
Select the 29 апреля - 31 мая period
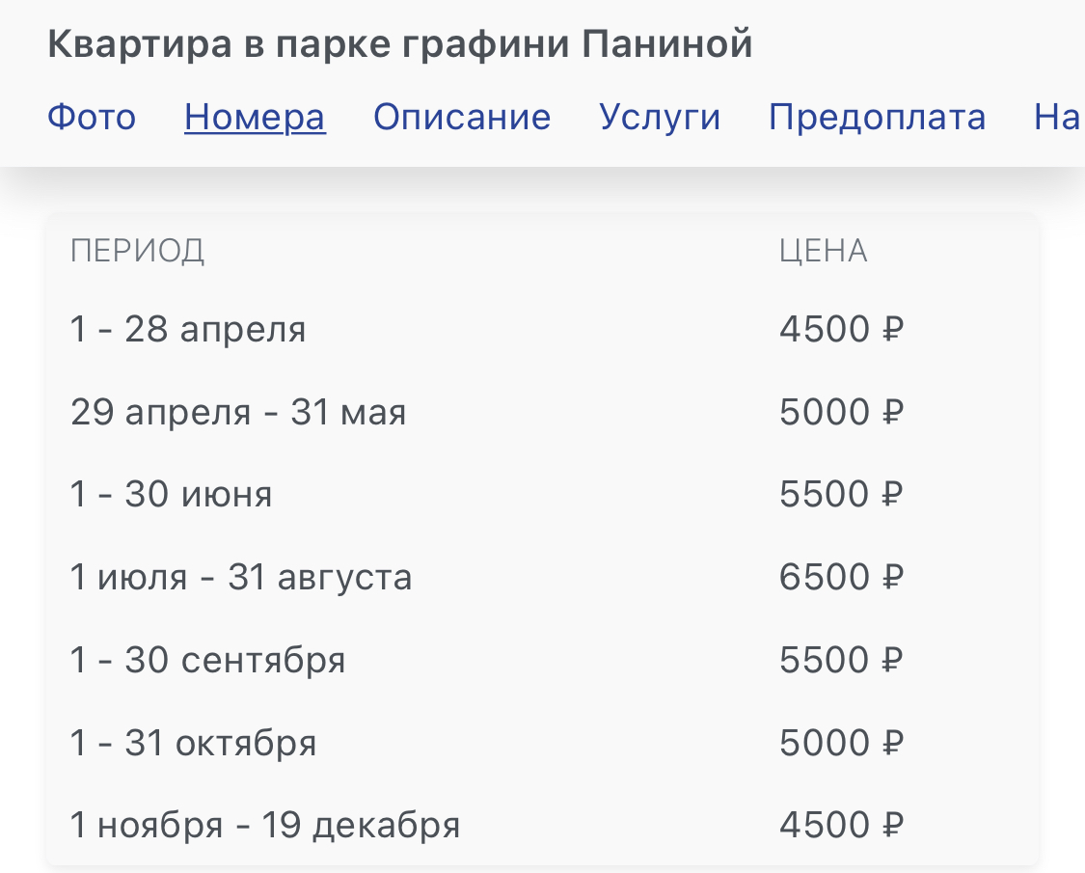click(x=238, y=413)
